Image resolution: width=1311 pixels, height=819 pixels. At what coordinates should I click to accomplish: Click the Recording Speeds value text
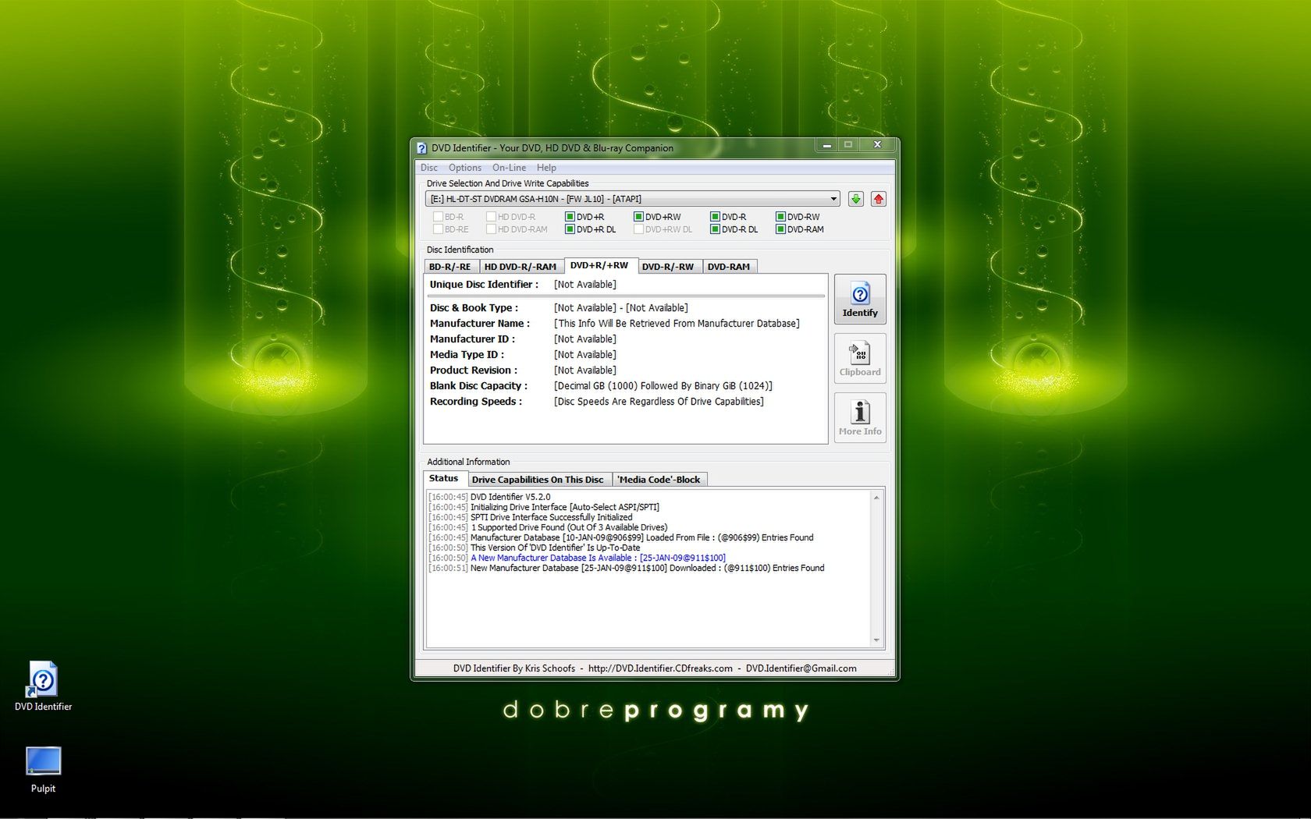pyautogui.click(x=659, y=402)
